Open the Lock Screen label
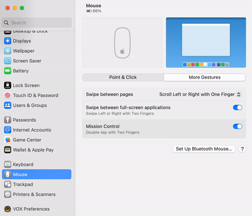The height and width of the screenshot is (216, 252). 26,85
